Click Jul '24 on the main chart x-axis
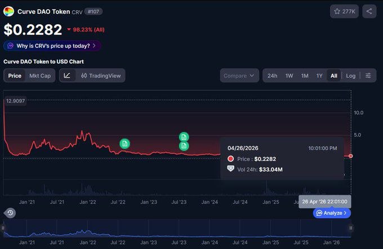This screenshot has width=383, height=249. tap(240, 202)
